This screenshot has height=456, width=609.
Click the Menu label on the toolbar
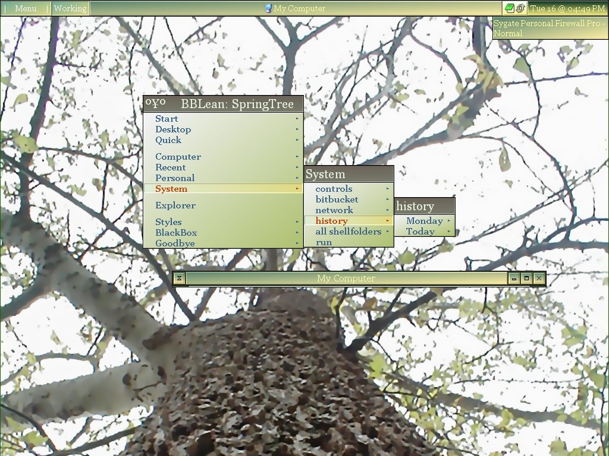26,8
